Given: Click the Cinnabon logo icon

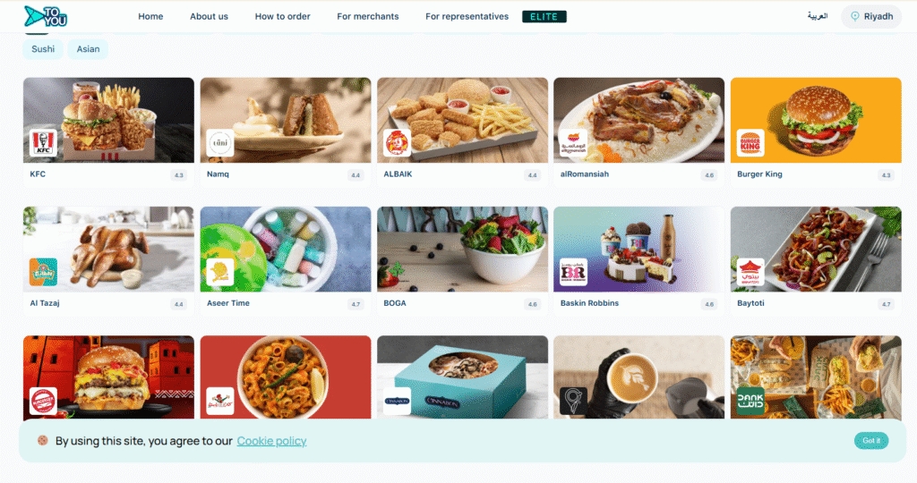Looking at the screenshot, I should click(397, 402).
